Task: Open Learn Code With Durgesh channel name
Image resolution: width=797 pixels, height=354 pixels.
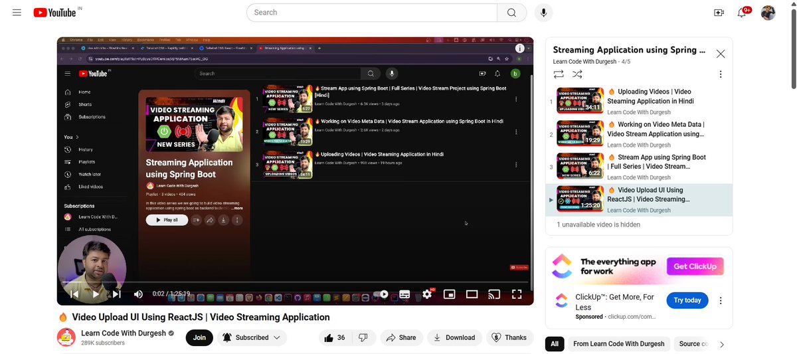Action: [x=124, y=333]
